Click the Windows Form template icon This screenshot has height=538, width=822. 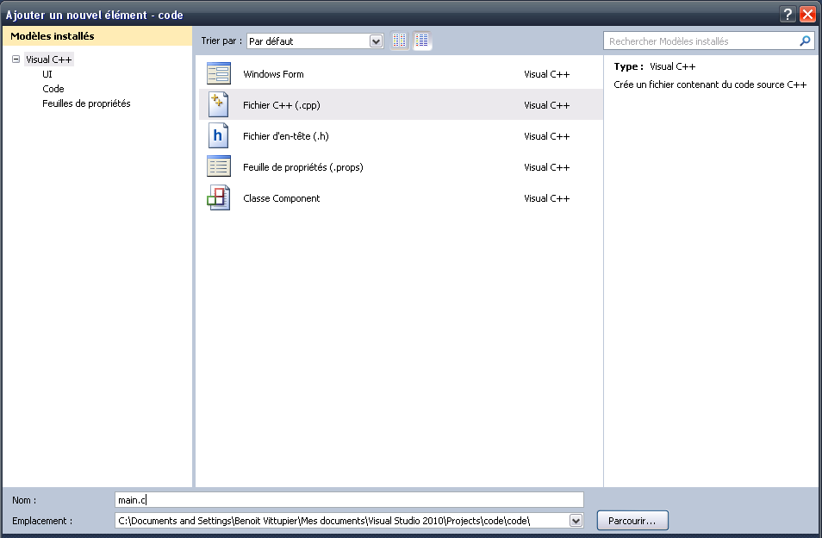point(219,74)
